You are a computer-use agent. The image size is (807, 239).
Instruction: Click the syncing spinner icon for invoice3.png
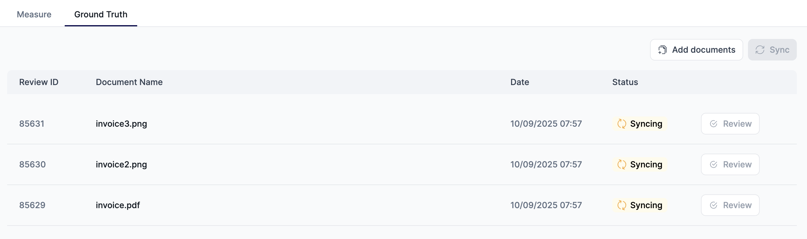click(x=622, y=124)
